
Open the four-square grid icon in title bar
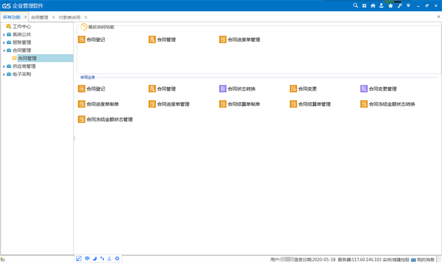point(364,5)
